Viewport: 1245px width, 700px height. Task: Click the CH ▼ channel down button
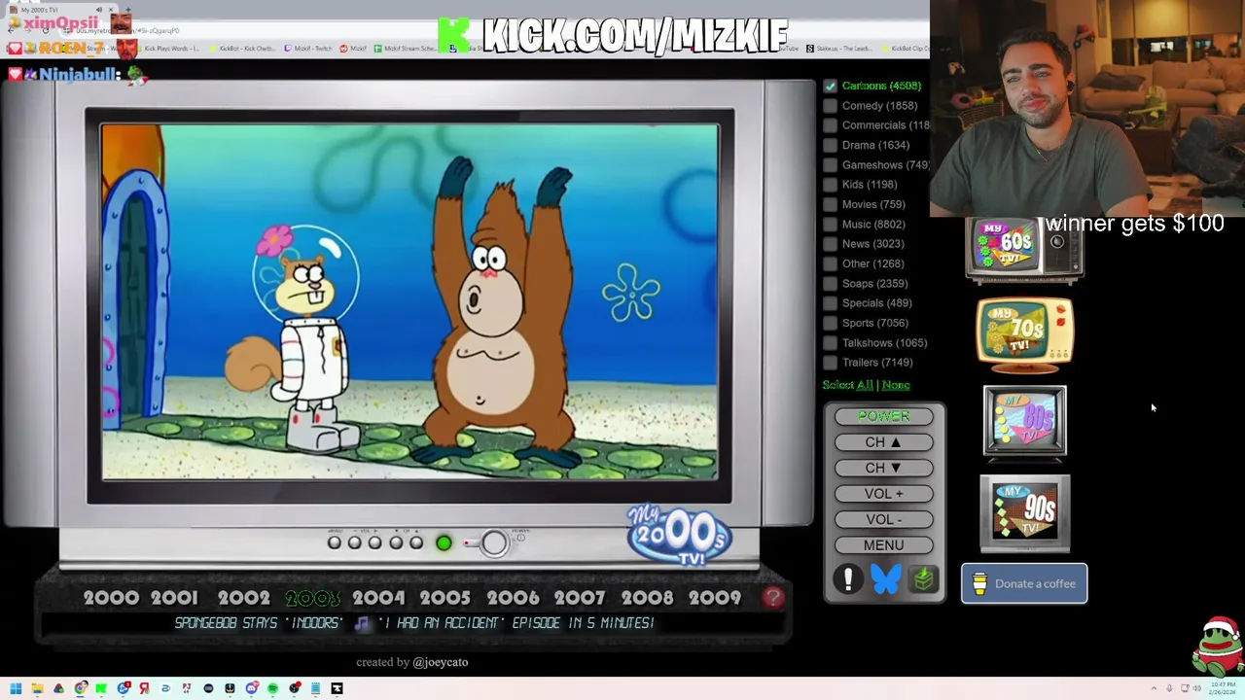tap(883, 468)
